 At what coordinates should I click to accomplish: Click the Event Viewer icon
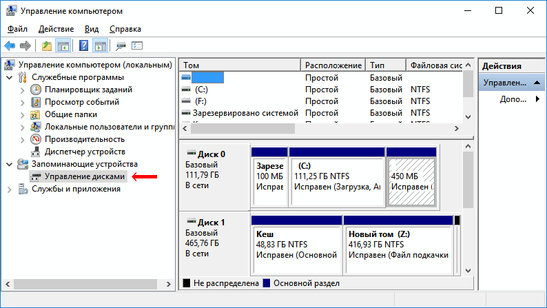tap(36, 102)
